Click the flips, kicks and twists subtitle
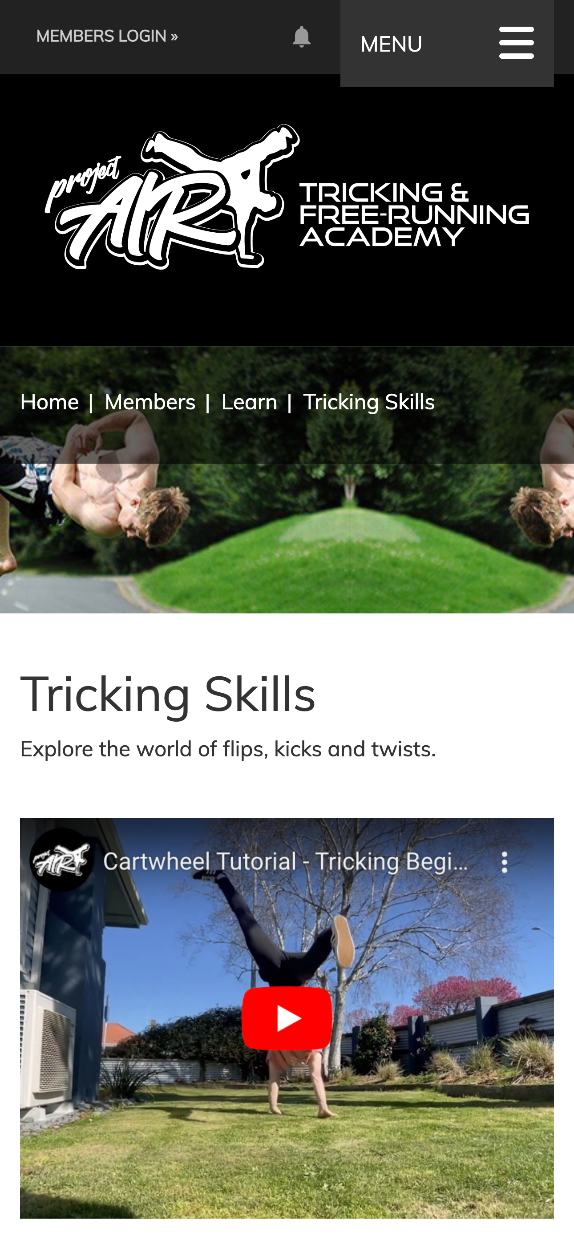This screenshot has width=574, height=1244. point(228,749)
